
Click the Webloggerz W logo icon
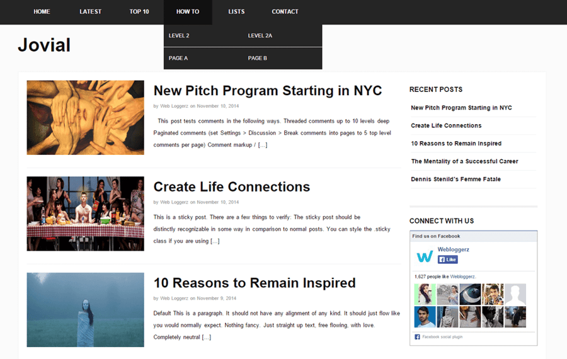425,256
